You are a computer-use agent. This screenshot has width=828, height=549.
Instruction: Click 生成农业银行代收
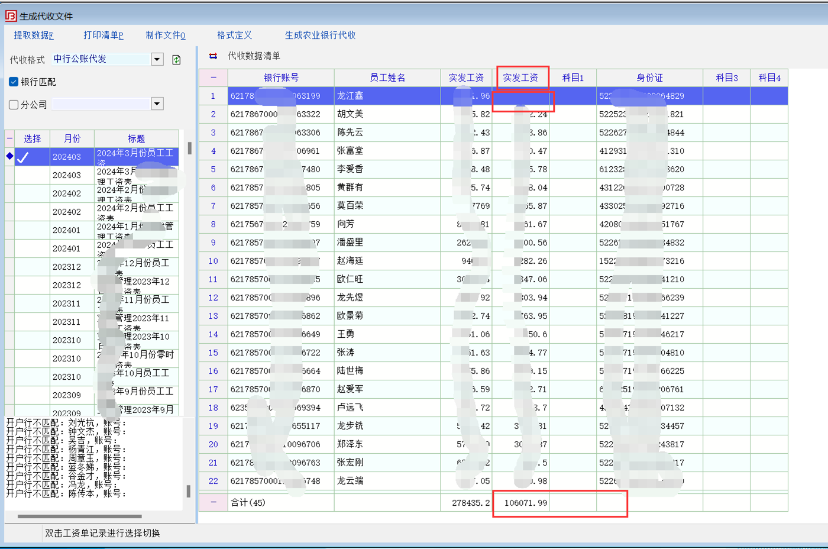tap(320, 35)
